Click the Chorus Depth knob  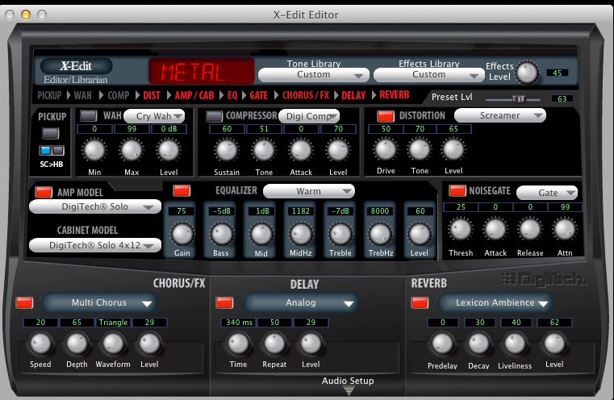click(x=77, y=344)
